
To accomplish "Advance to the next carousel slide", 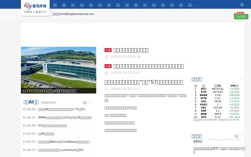I will pyautogui.click(x=92, y=65).
